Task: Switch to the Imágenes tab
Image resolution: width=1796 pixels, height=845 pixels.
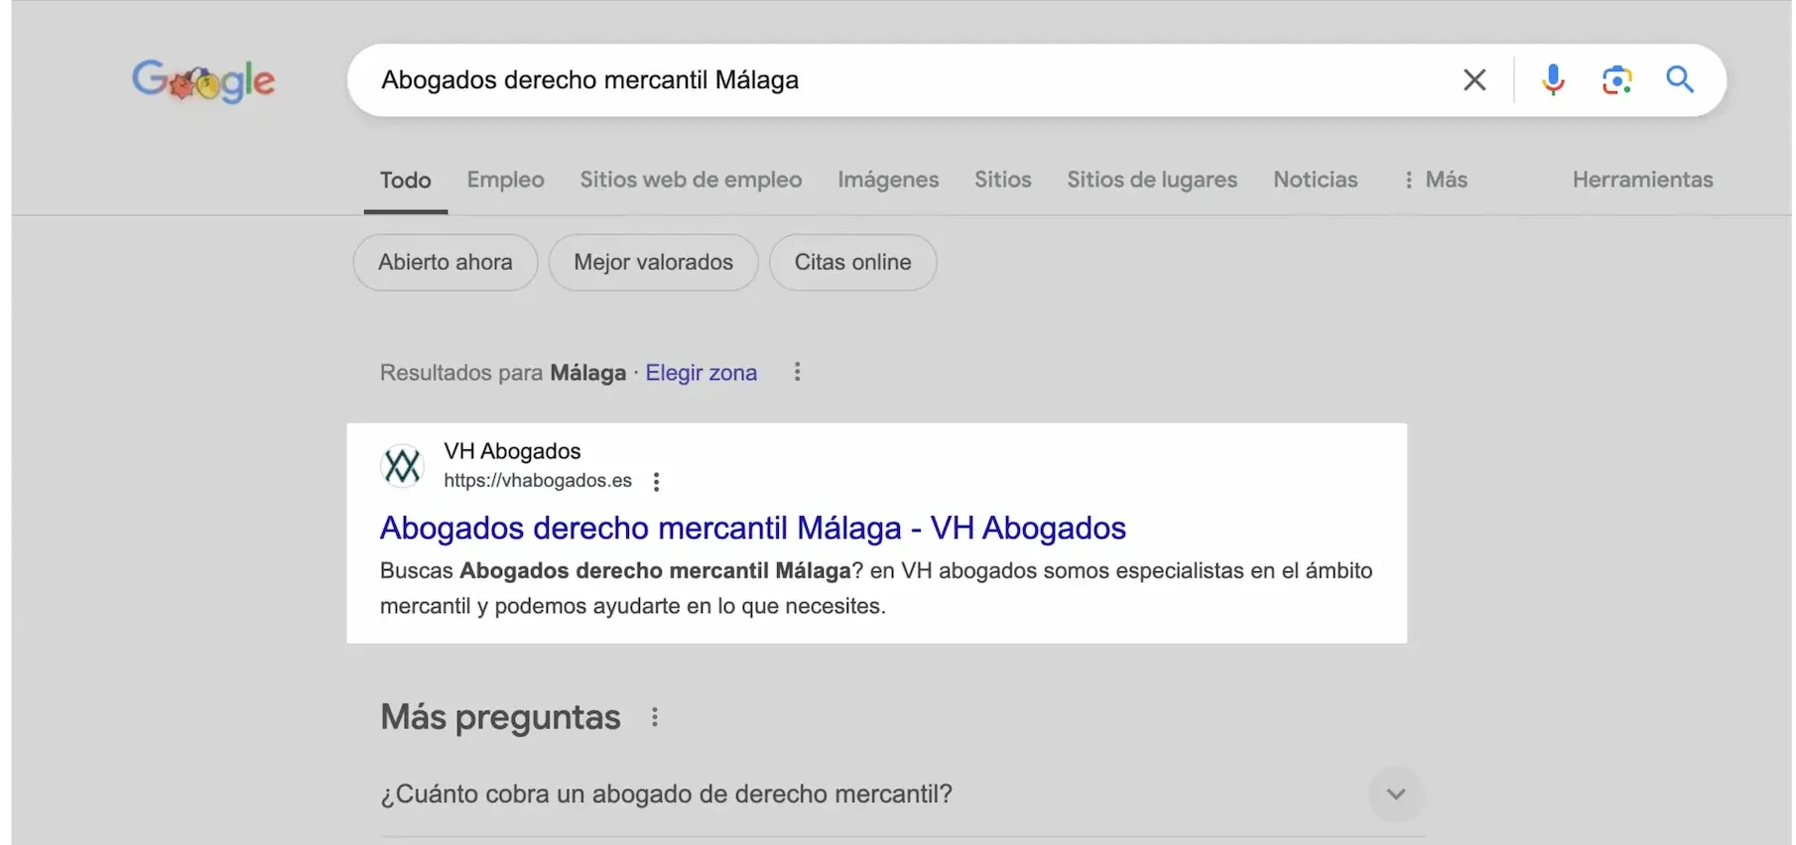Action: coord(887,180)
